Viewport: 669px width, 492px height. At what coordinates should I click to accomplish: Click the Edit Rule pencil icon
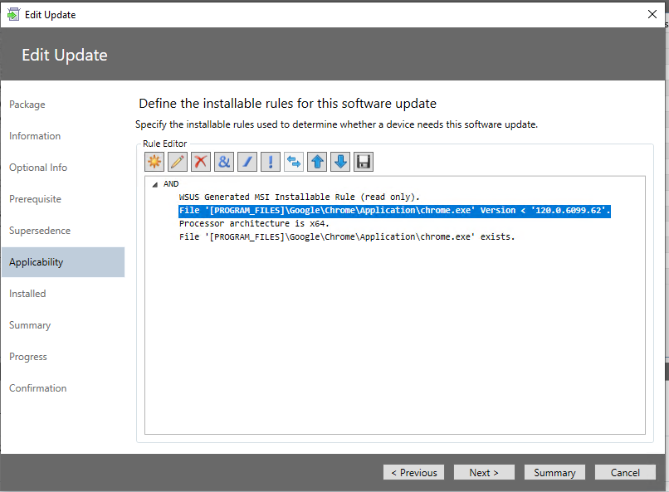(178, 162)
